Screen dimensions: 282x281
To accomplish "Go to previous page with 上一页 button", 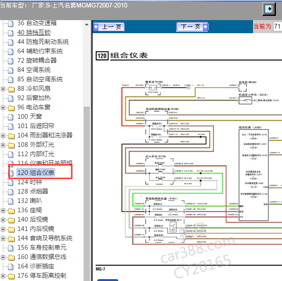I will [x=109, y=27].
